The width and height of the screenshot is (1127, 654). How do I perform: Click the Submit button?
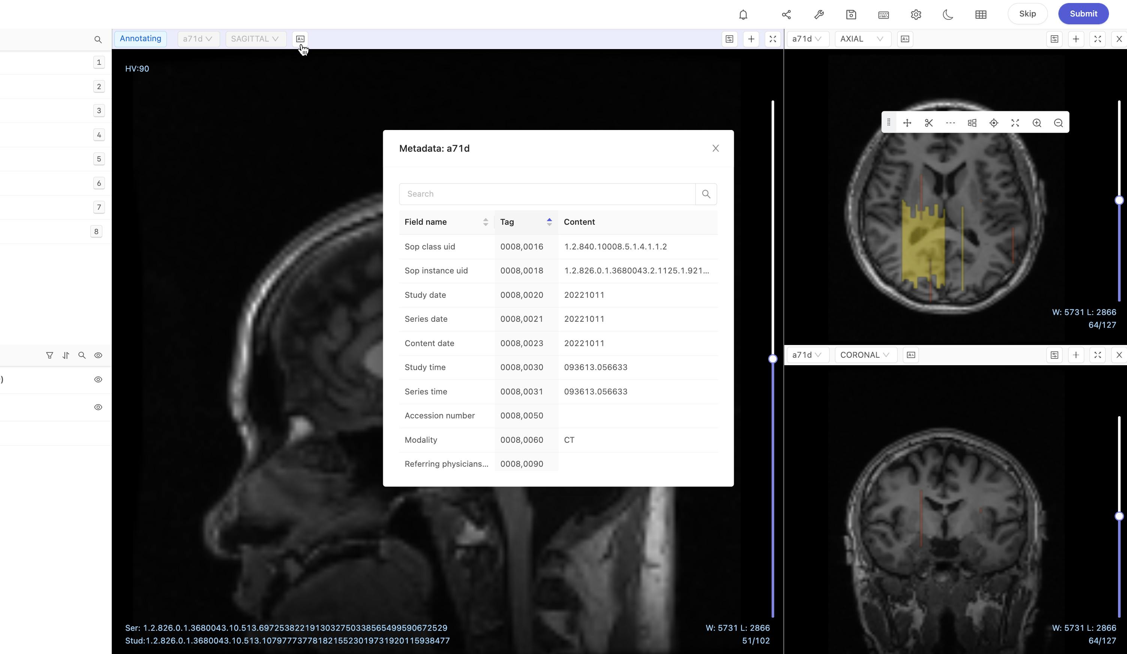coord(1083,14)
